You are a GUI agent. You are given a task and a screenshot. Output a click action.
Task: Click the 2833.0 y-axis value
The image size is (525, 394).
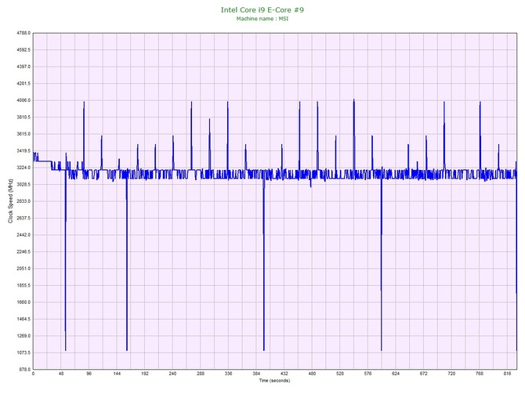coord(24,201)
